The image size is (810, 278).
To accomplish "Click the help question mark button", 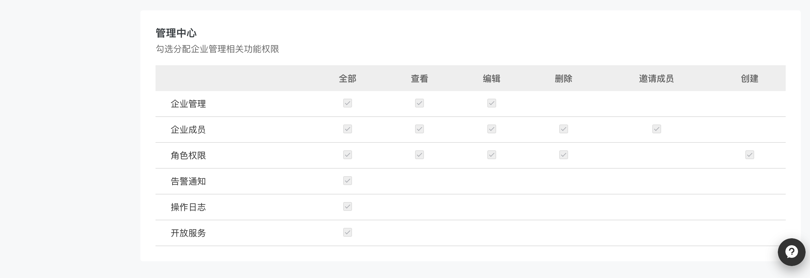I will [791, 252].
